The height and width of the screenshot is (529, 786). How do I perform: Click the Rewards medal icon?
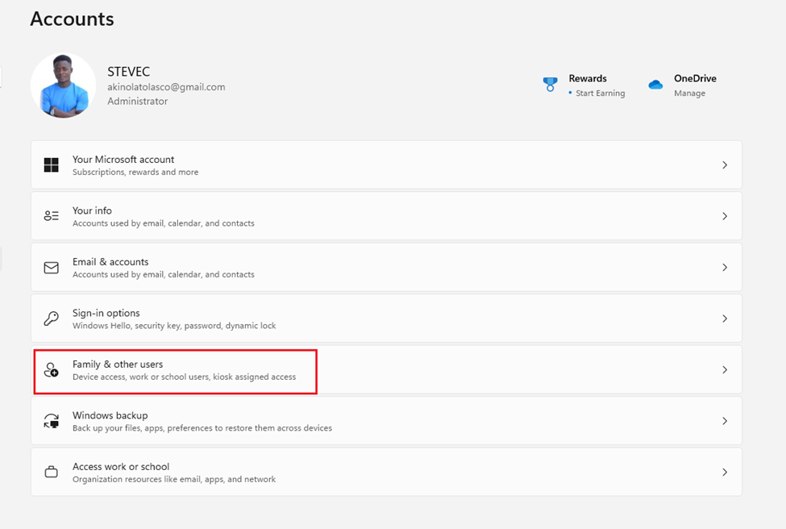(x=551, y=85)
